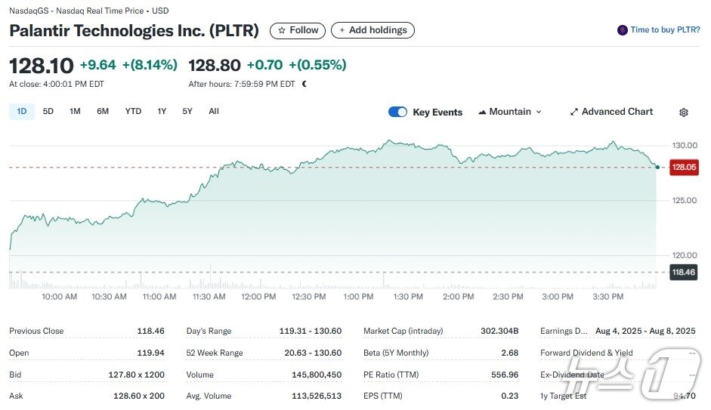Choose the 6M chart range
This screenshot has width=711, height=410.
click(103, 112)
